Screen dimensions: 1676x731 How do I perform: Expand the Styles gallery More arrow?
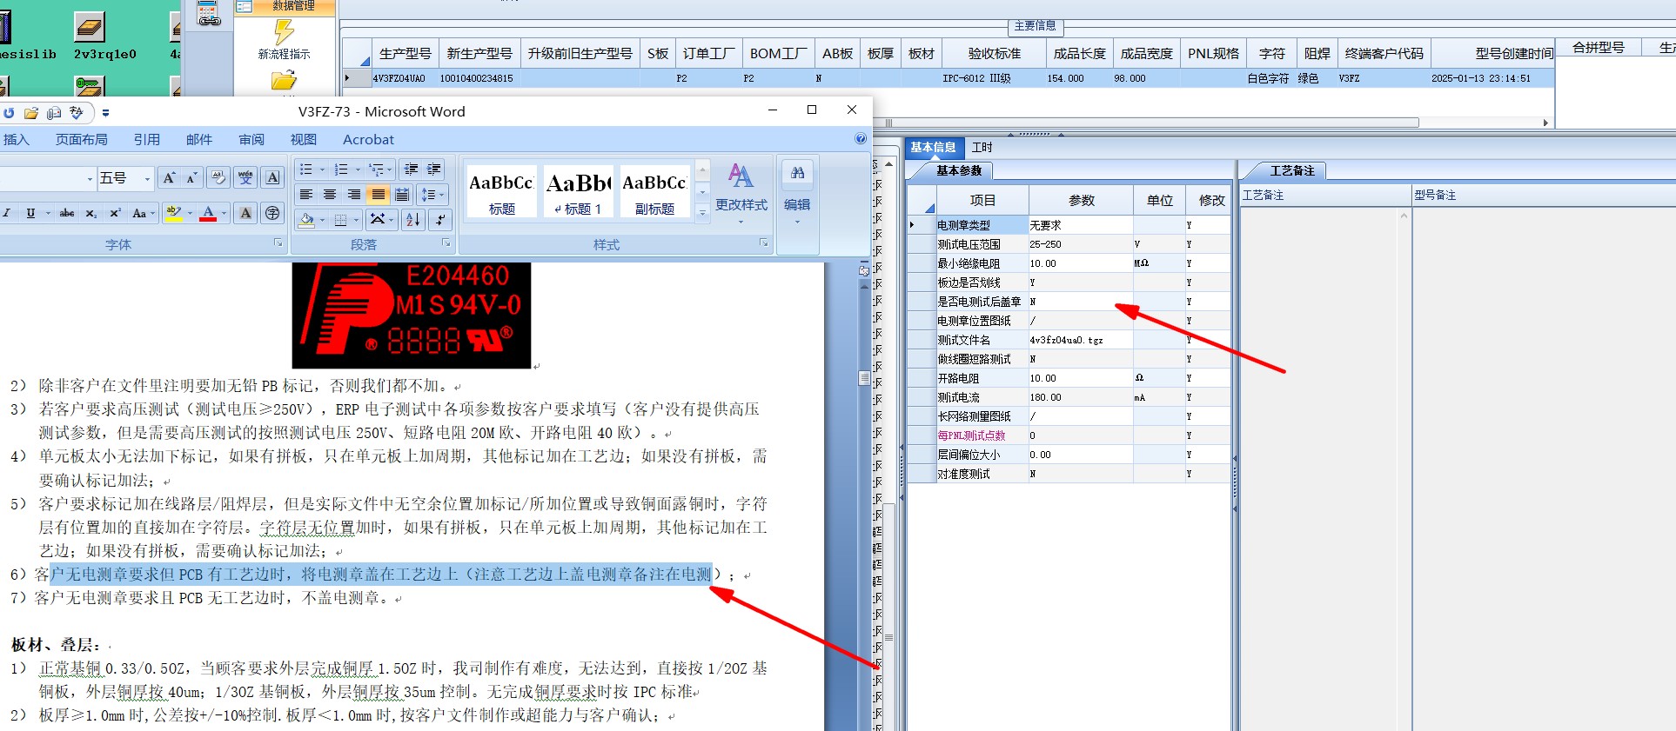(x=702, y=212)
